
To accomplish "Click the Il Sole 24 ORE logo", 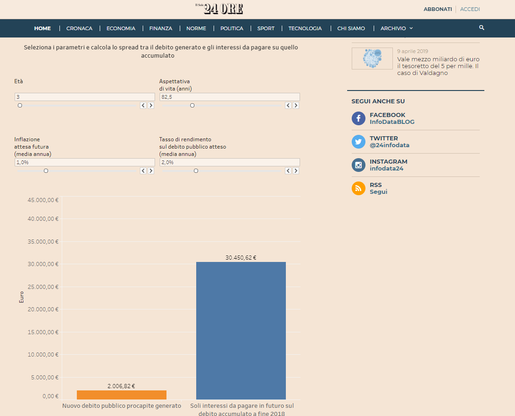I will [x=220, y=9].
